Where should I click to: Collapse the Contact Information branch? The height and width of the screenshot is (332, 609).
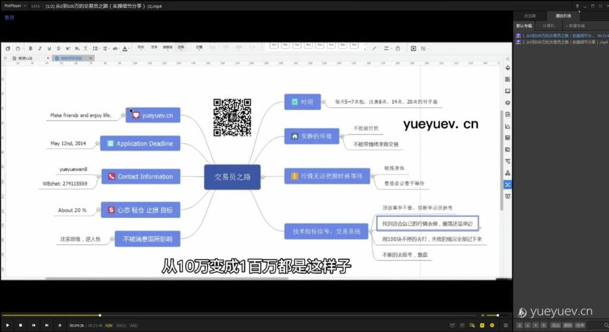99,176
